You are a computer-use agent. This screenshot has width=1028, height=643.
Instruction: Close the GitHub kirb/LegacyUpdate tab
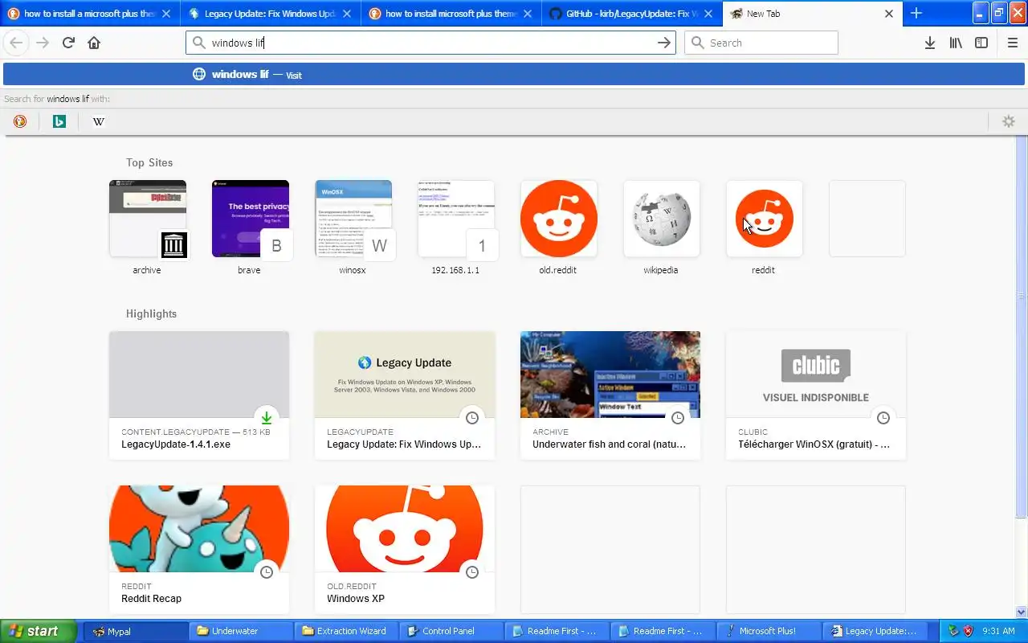pyautogui.click(x=708, y=14)
